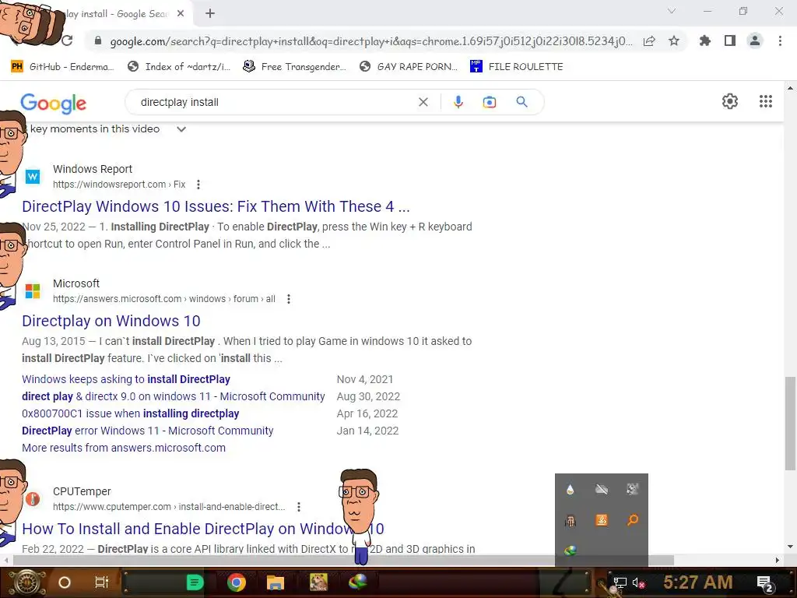Open Directplay on Windows 10 result
The image size is (797, 598).
click(111, 321)
